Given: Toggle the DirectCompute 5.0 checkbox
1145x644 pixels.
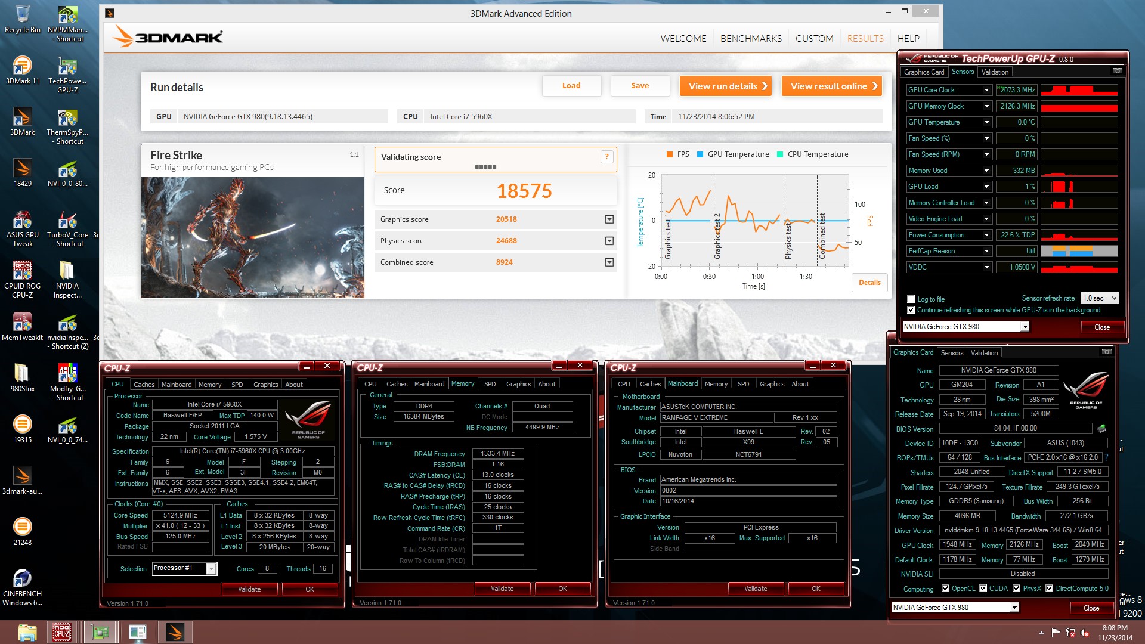Looking at the screenshot, I should tap(1049, 589).
